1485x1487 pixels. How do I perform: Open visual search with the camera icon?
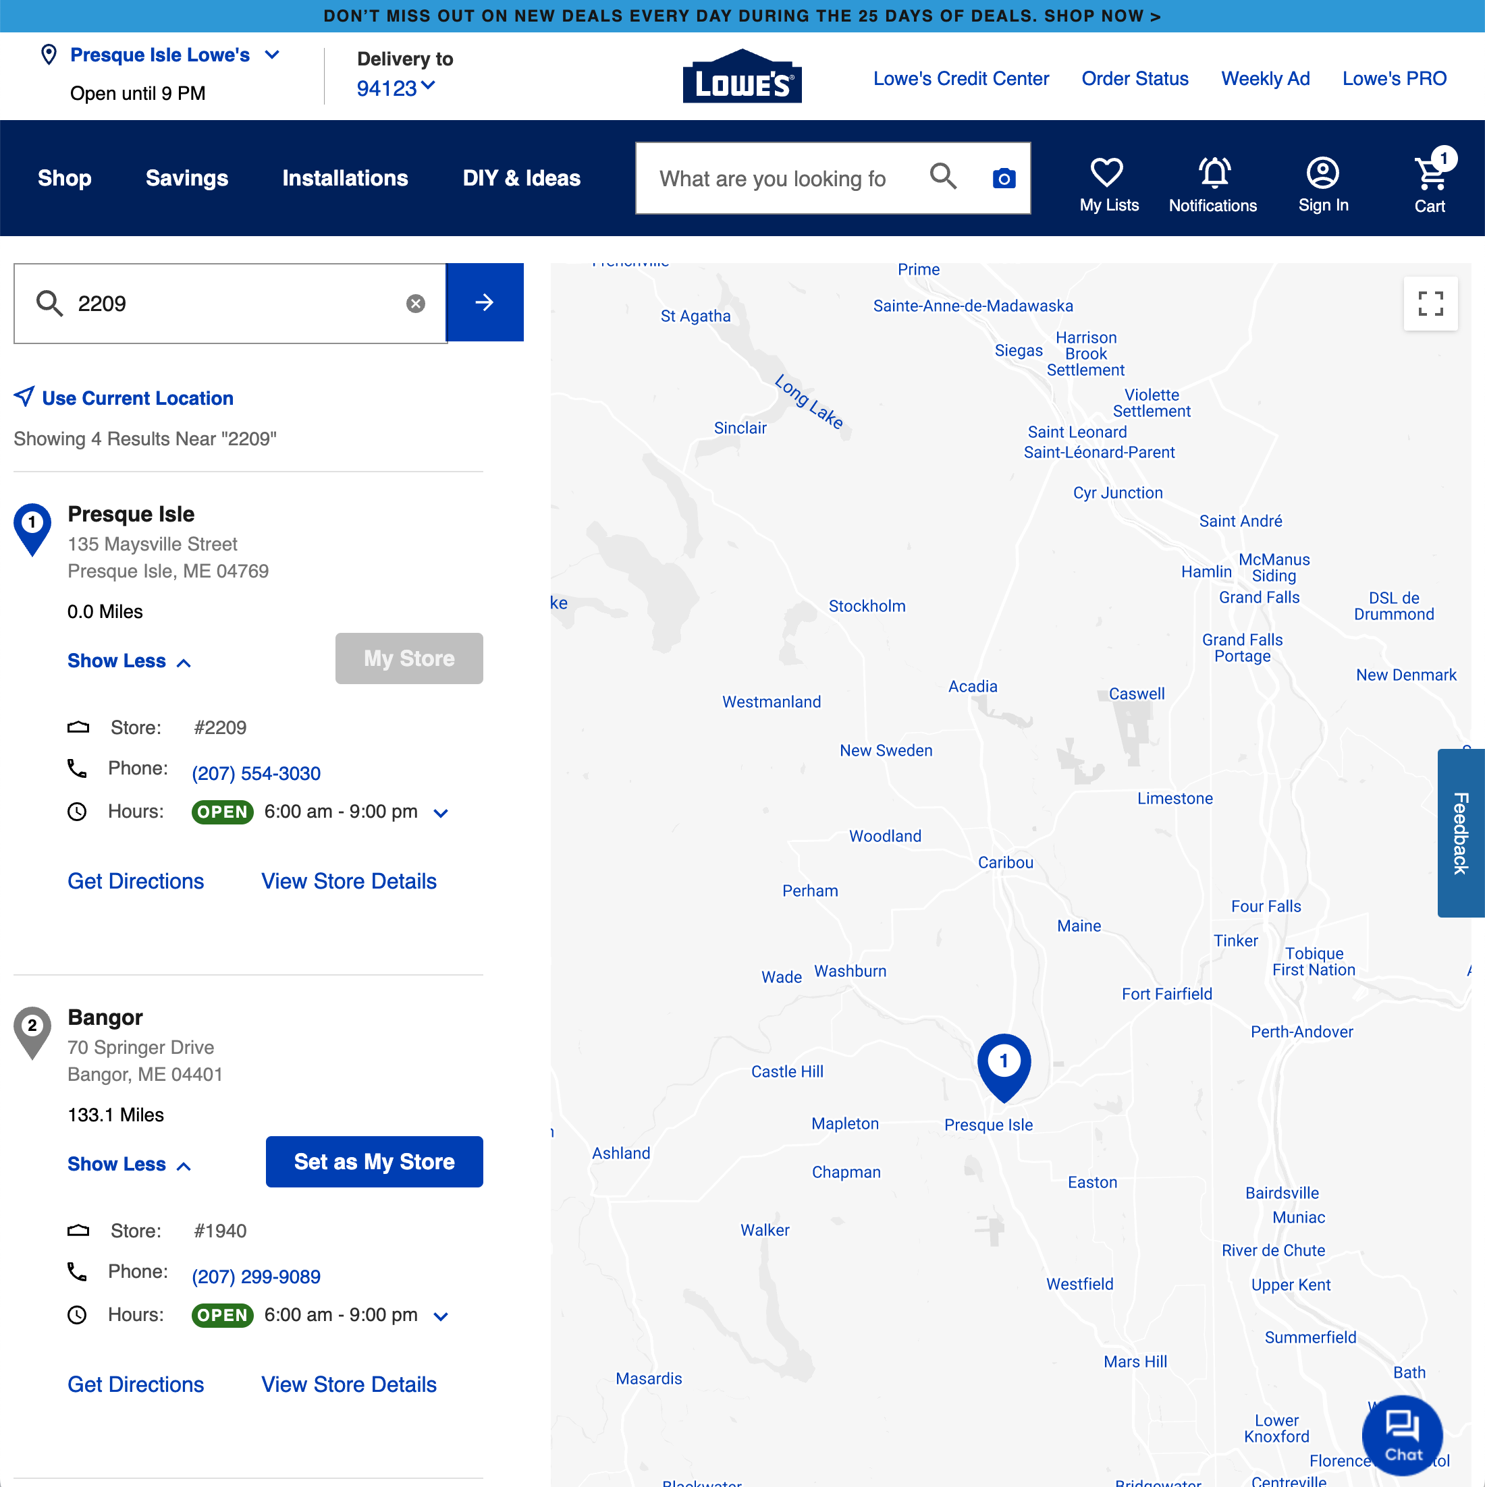(1003, 177)
